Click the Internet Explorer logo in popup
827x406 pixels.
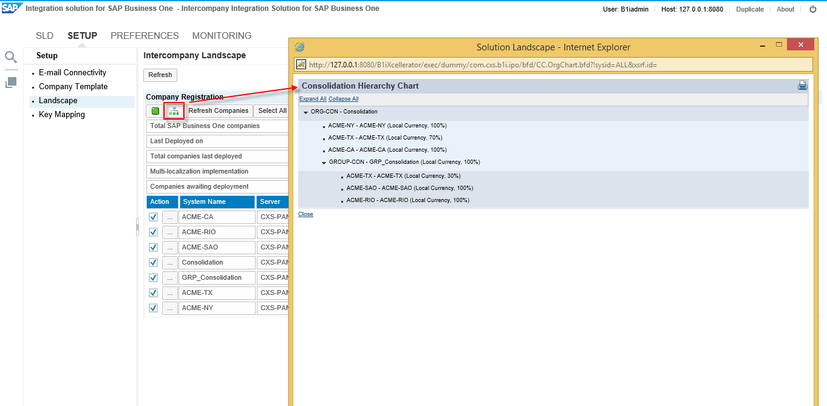299,47
